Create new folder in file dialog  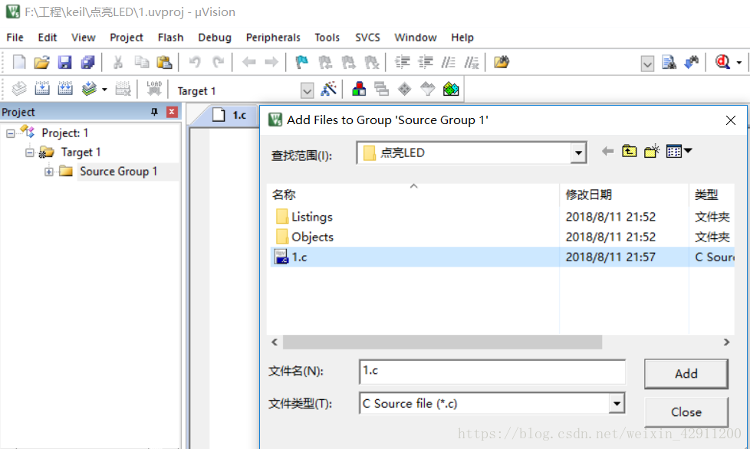pos(652,152)
